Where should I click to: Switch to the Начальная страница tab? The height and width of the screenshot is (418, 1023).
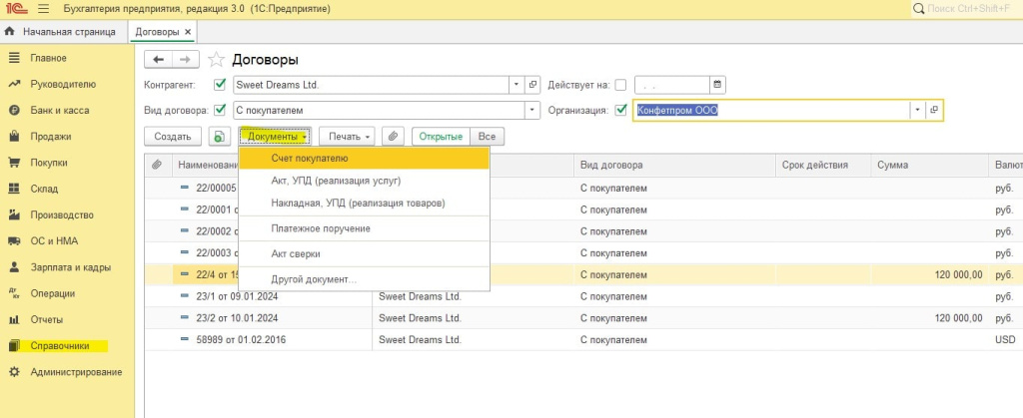coord(61,31)
